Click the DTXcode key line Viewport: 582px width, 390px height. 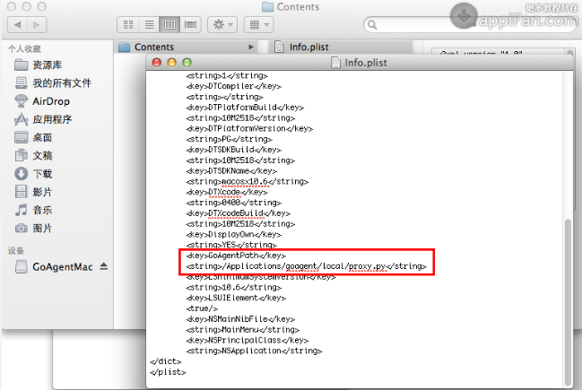227,192
